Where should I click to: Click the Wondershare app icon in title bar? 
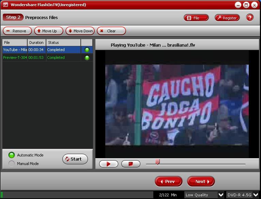tap(5, 4)
